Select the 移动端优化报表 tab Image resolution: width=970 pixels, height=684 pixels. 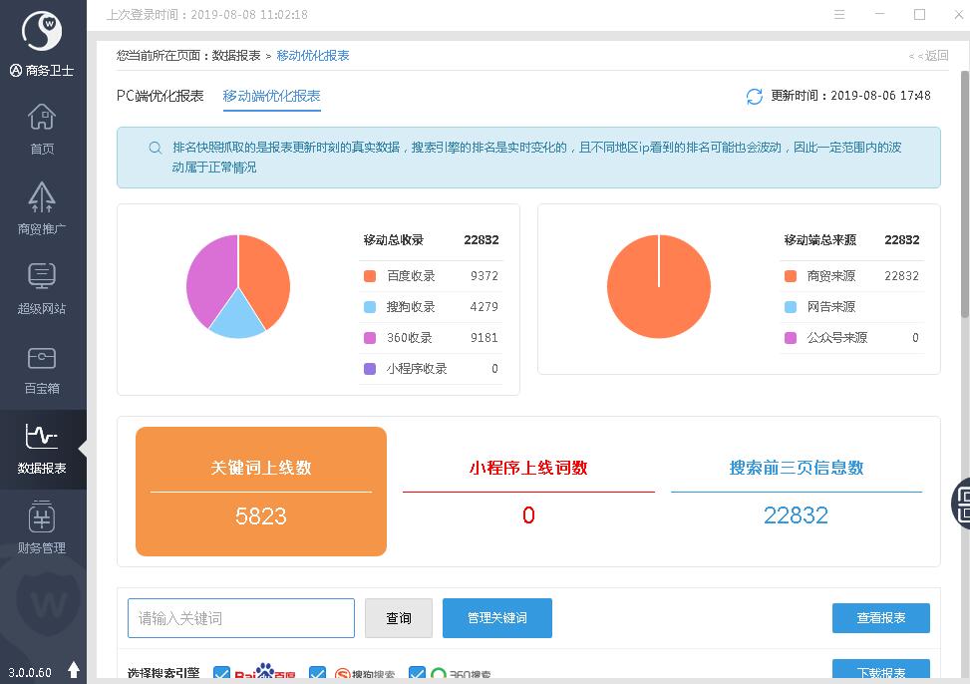coord(271,96)
